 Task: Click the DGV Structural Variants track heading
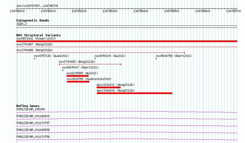point(39,35)
